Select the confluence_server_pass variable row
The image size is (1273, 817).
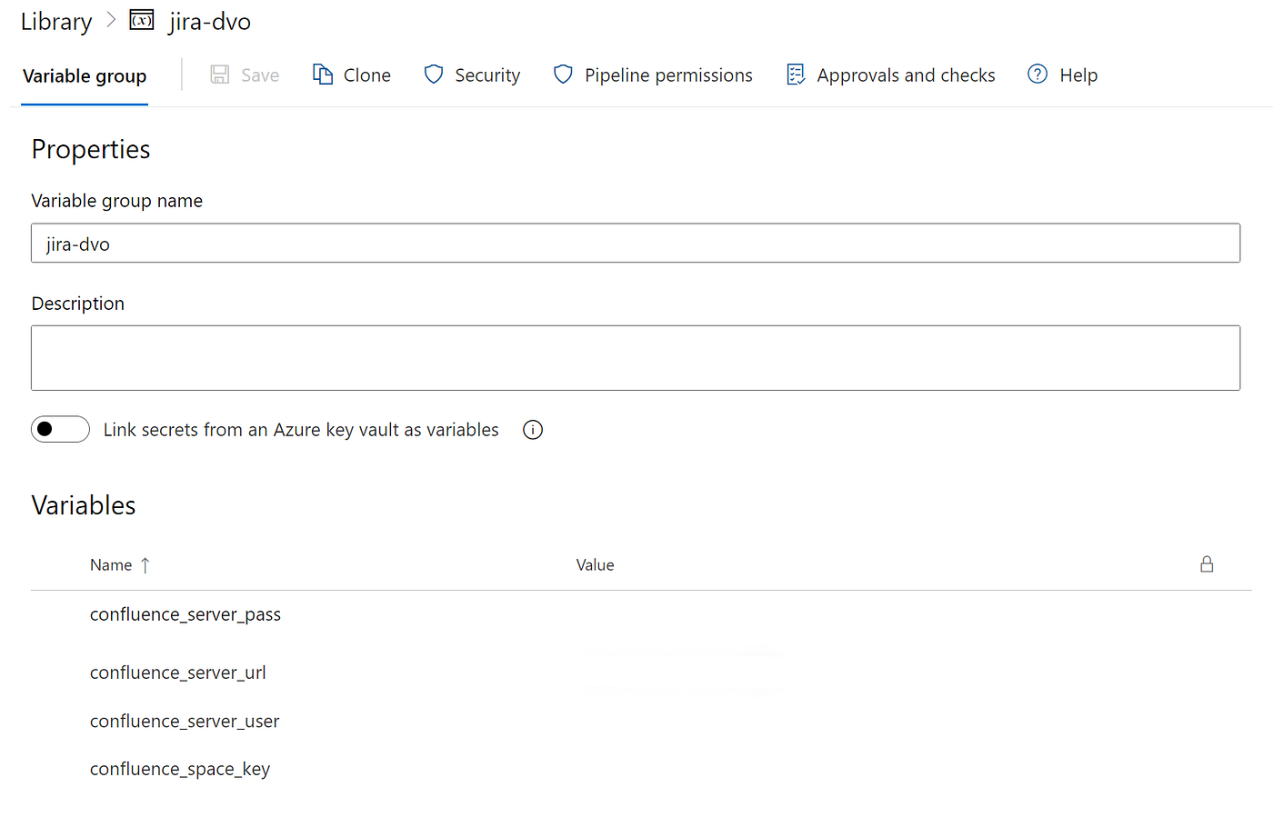[641, 615]
